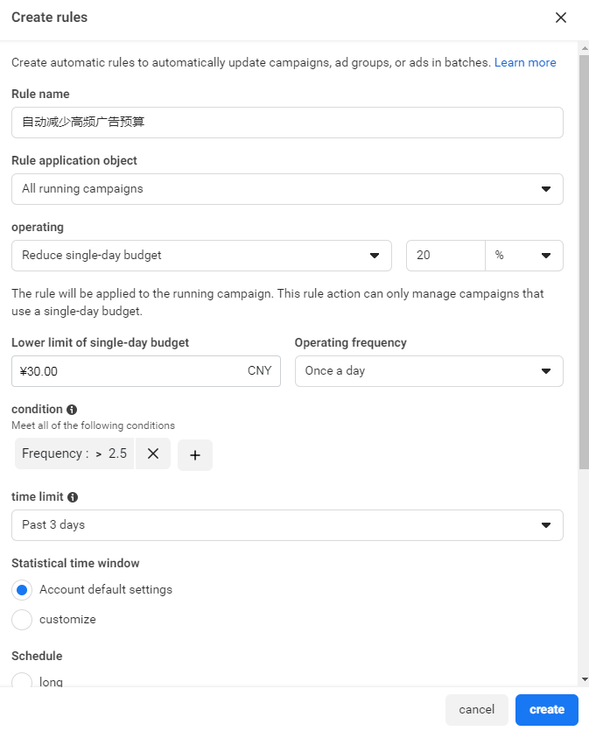This screenshot has width=589, height=731.
Task: Click the info icon next to condition
Action: tap(72, 409)
